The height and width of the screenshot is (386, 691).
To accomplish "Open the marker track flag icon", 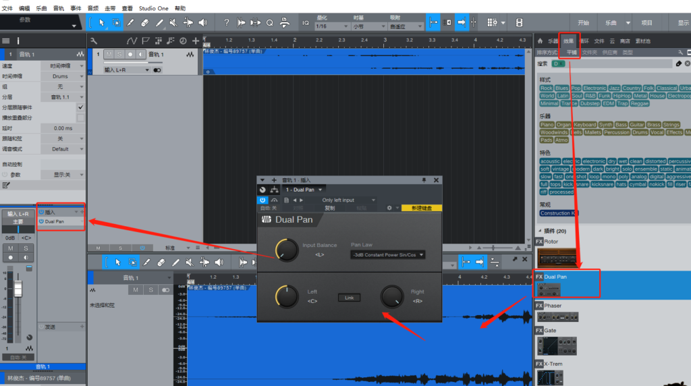I will pyautogui.click(x=146, y=41).
